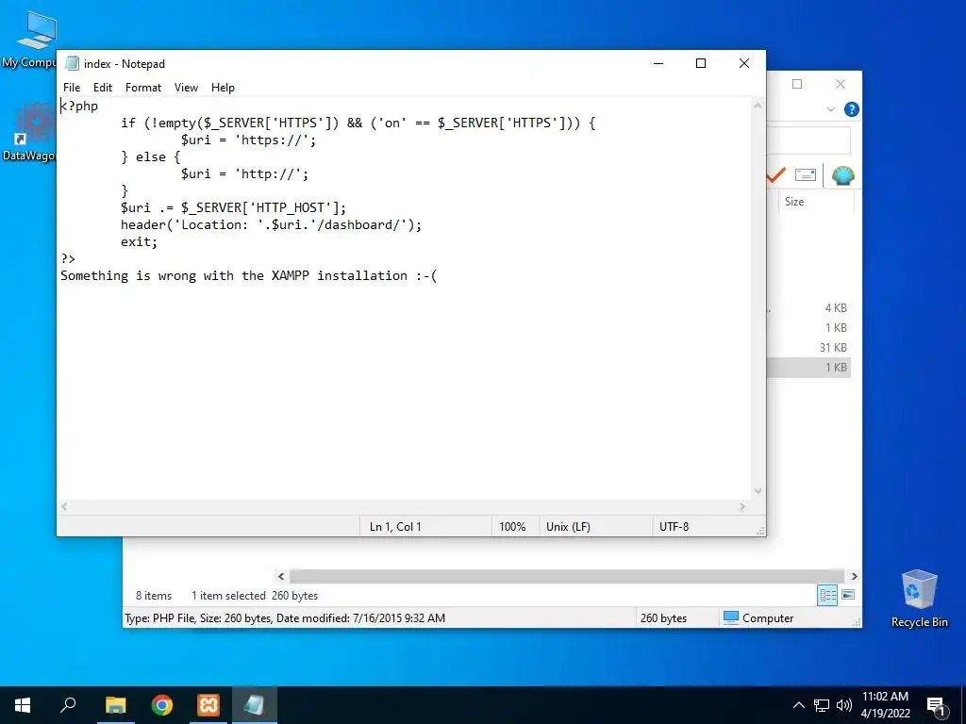The height and width of the screenshot is (724, 966).
Task: Click the 'Type: PHP File' status text
Action: point(285,618)
